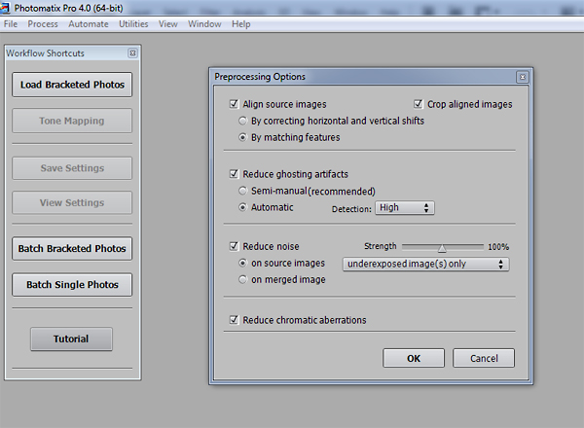The image size is (584, 428).
Task: Open the Help menu
Action: (x=241, y=24)
